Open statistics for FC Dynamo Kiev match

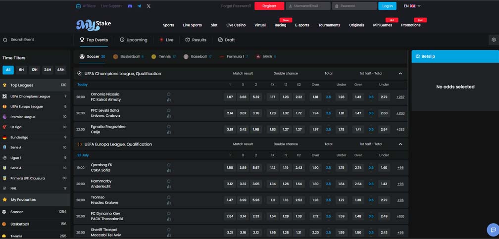pyautogui.click(x=169, y=219)
